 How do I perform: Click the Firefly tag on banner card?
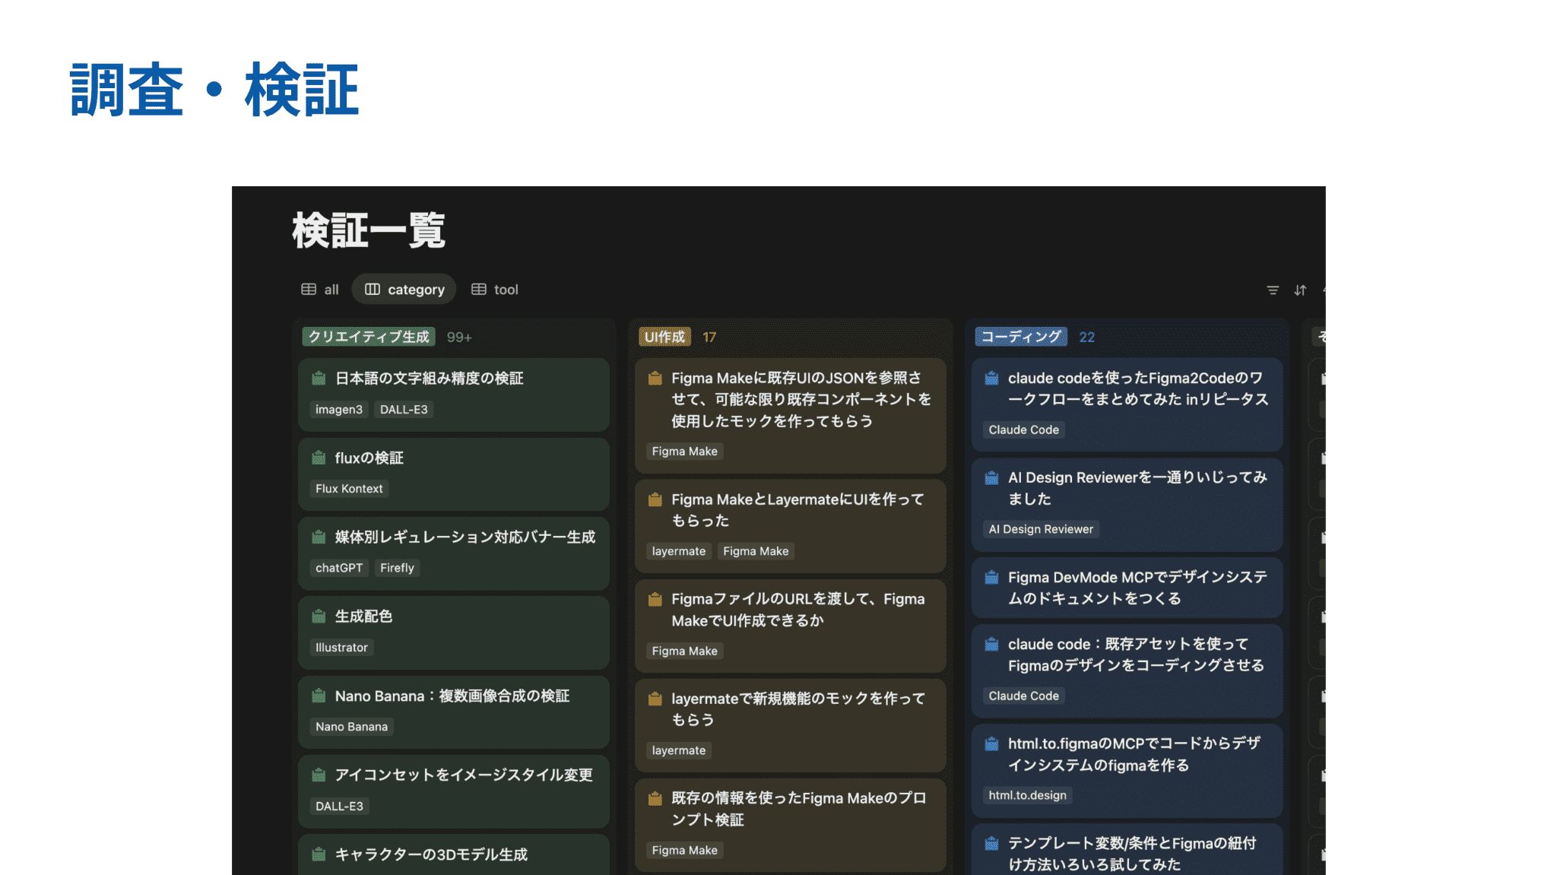tap(397, 568)
